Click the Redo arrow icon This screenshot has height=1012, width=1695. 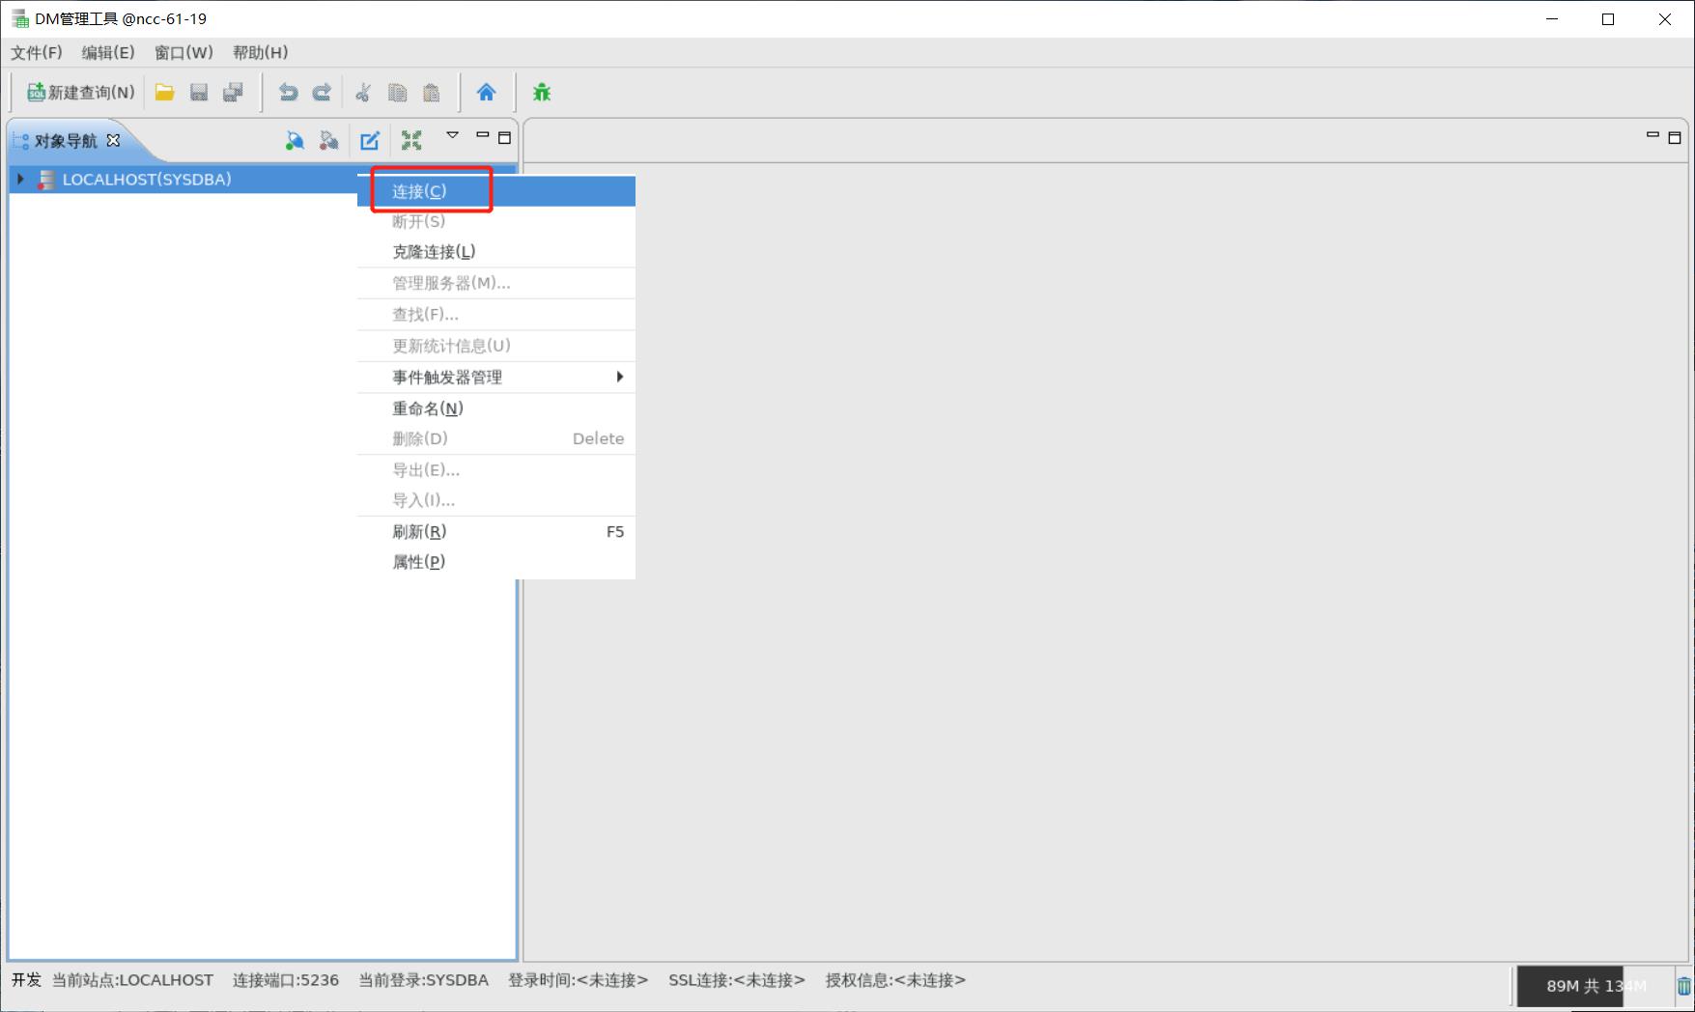[322, 93]
